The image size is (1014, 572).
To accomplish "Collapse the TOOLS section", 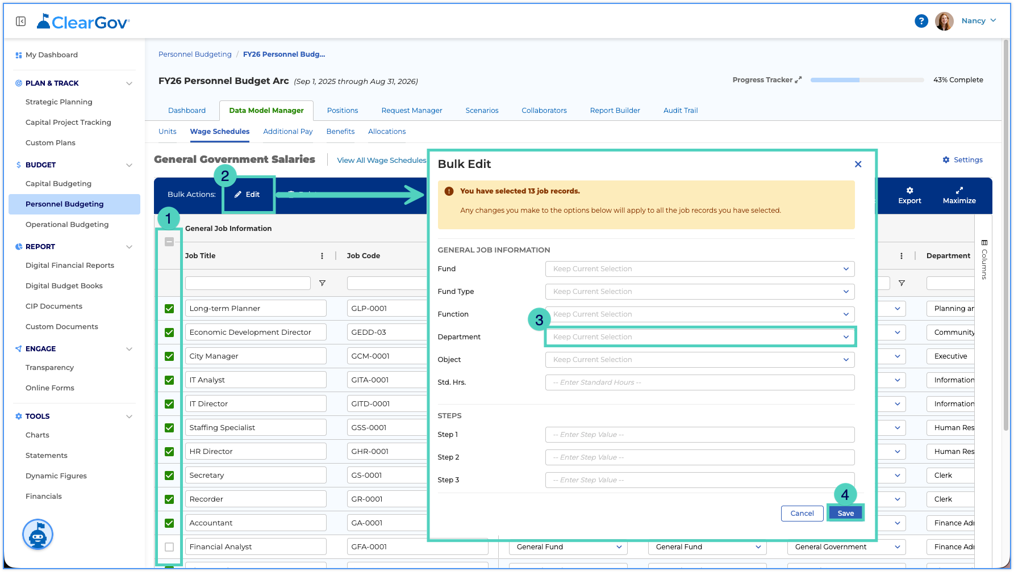I will click(129, 417).
